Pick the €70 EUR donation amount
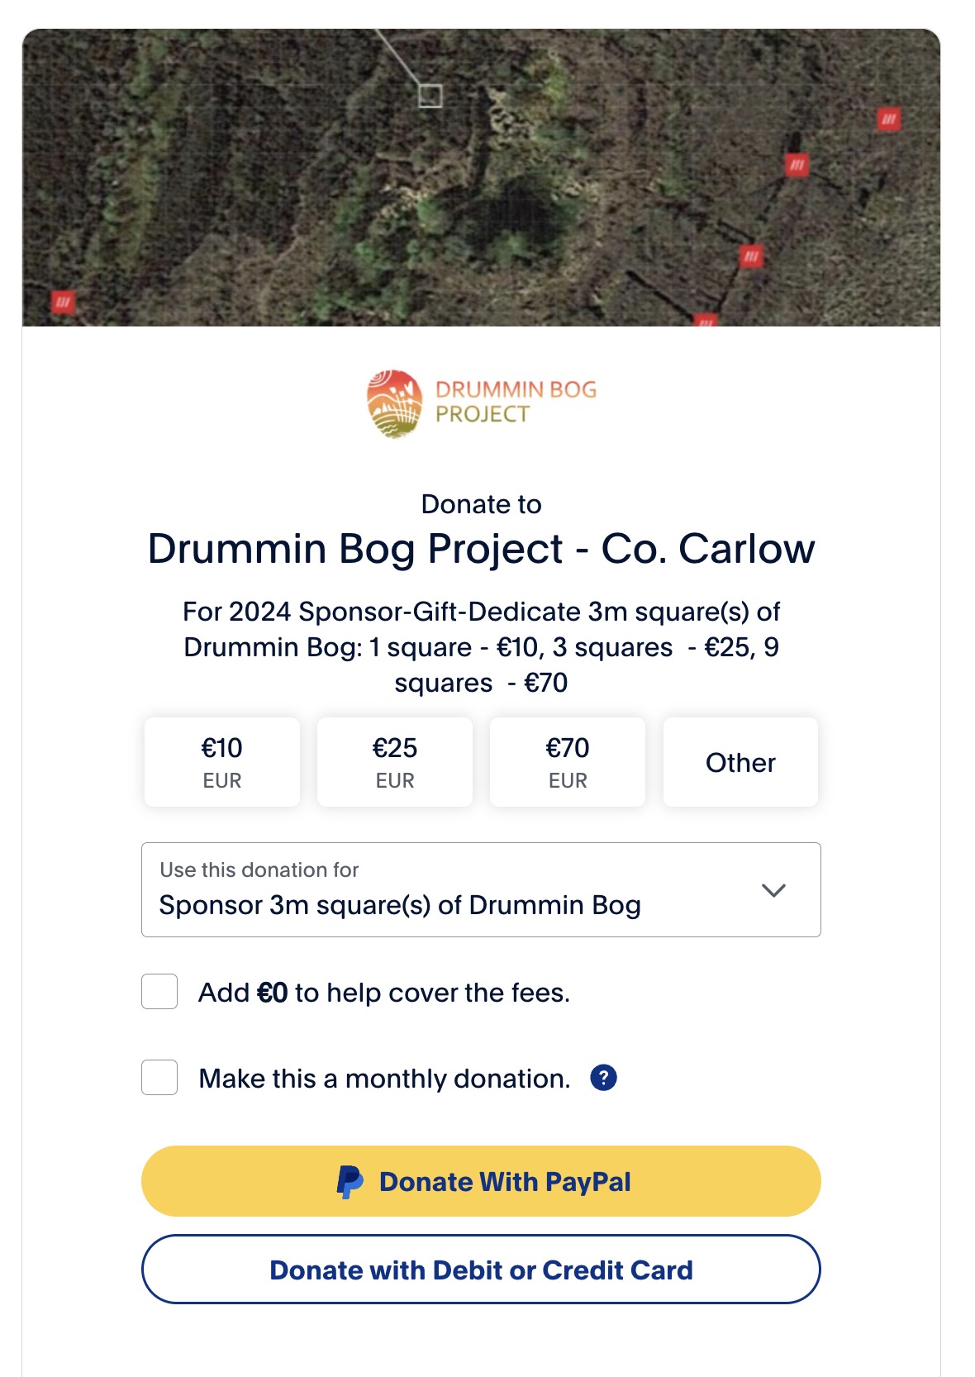The width and height of the screenshot is (975, 1377). click(x=568, y=762)
